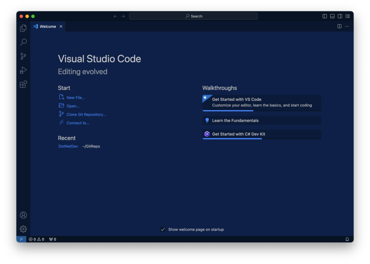370x264 pixels.
Task: Open the editor More Actions menu
Action: pos(347,26)
